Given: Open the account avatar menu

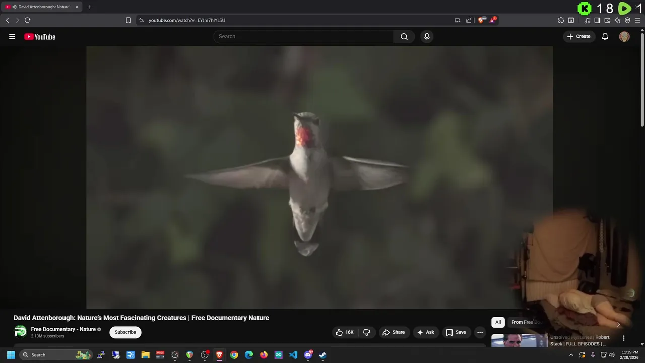Looking at the screenshot, I should point(624,36).
